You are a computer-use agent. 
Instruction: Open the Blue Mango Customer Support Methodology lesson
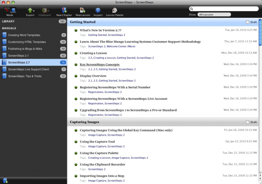(x=140, y=42)
